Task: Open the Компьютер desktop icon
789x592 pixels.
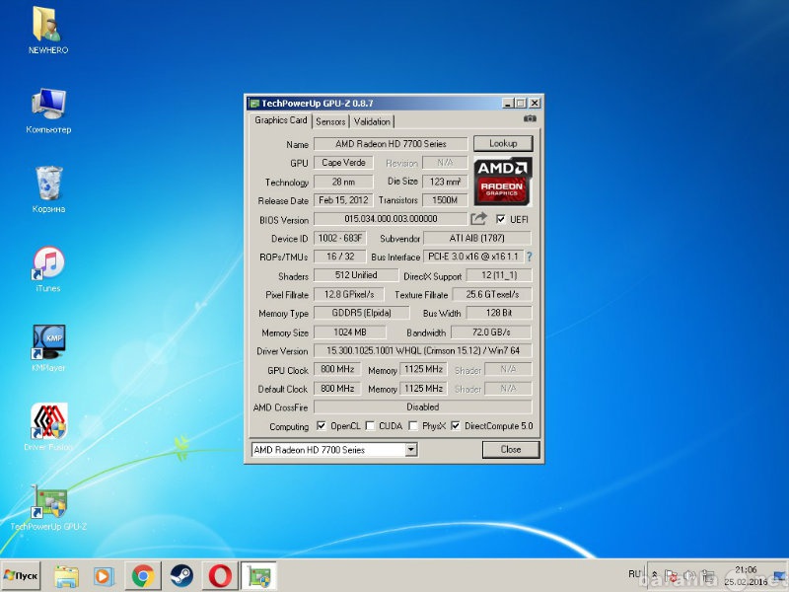Action: pyautogui.click(x=48, y=111)
